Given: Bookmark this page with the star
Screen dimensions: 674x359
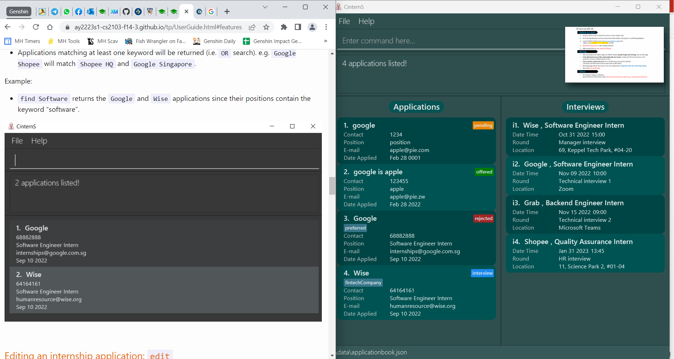Looking at the screenshot, I should pyautogui.click(x=266, y=27).
